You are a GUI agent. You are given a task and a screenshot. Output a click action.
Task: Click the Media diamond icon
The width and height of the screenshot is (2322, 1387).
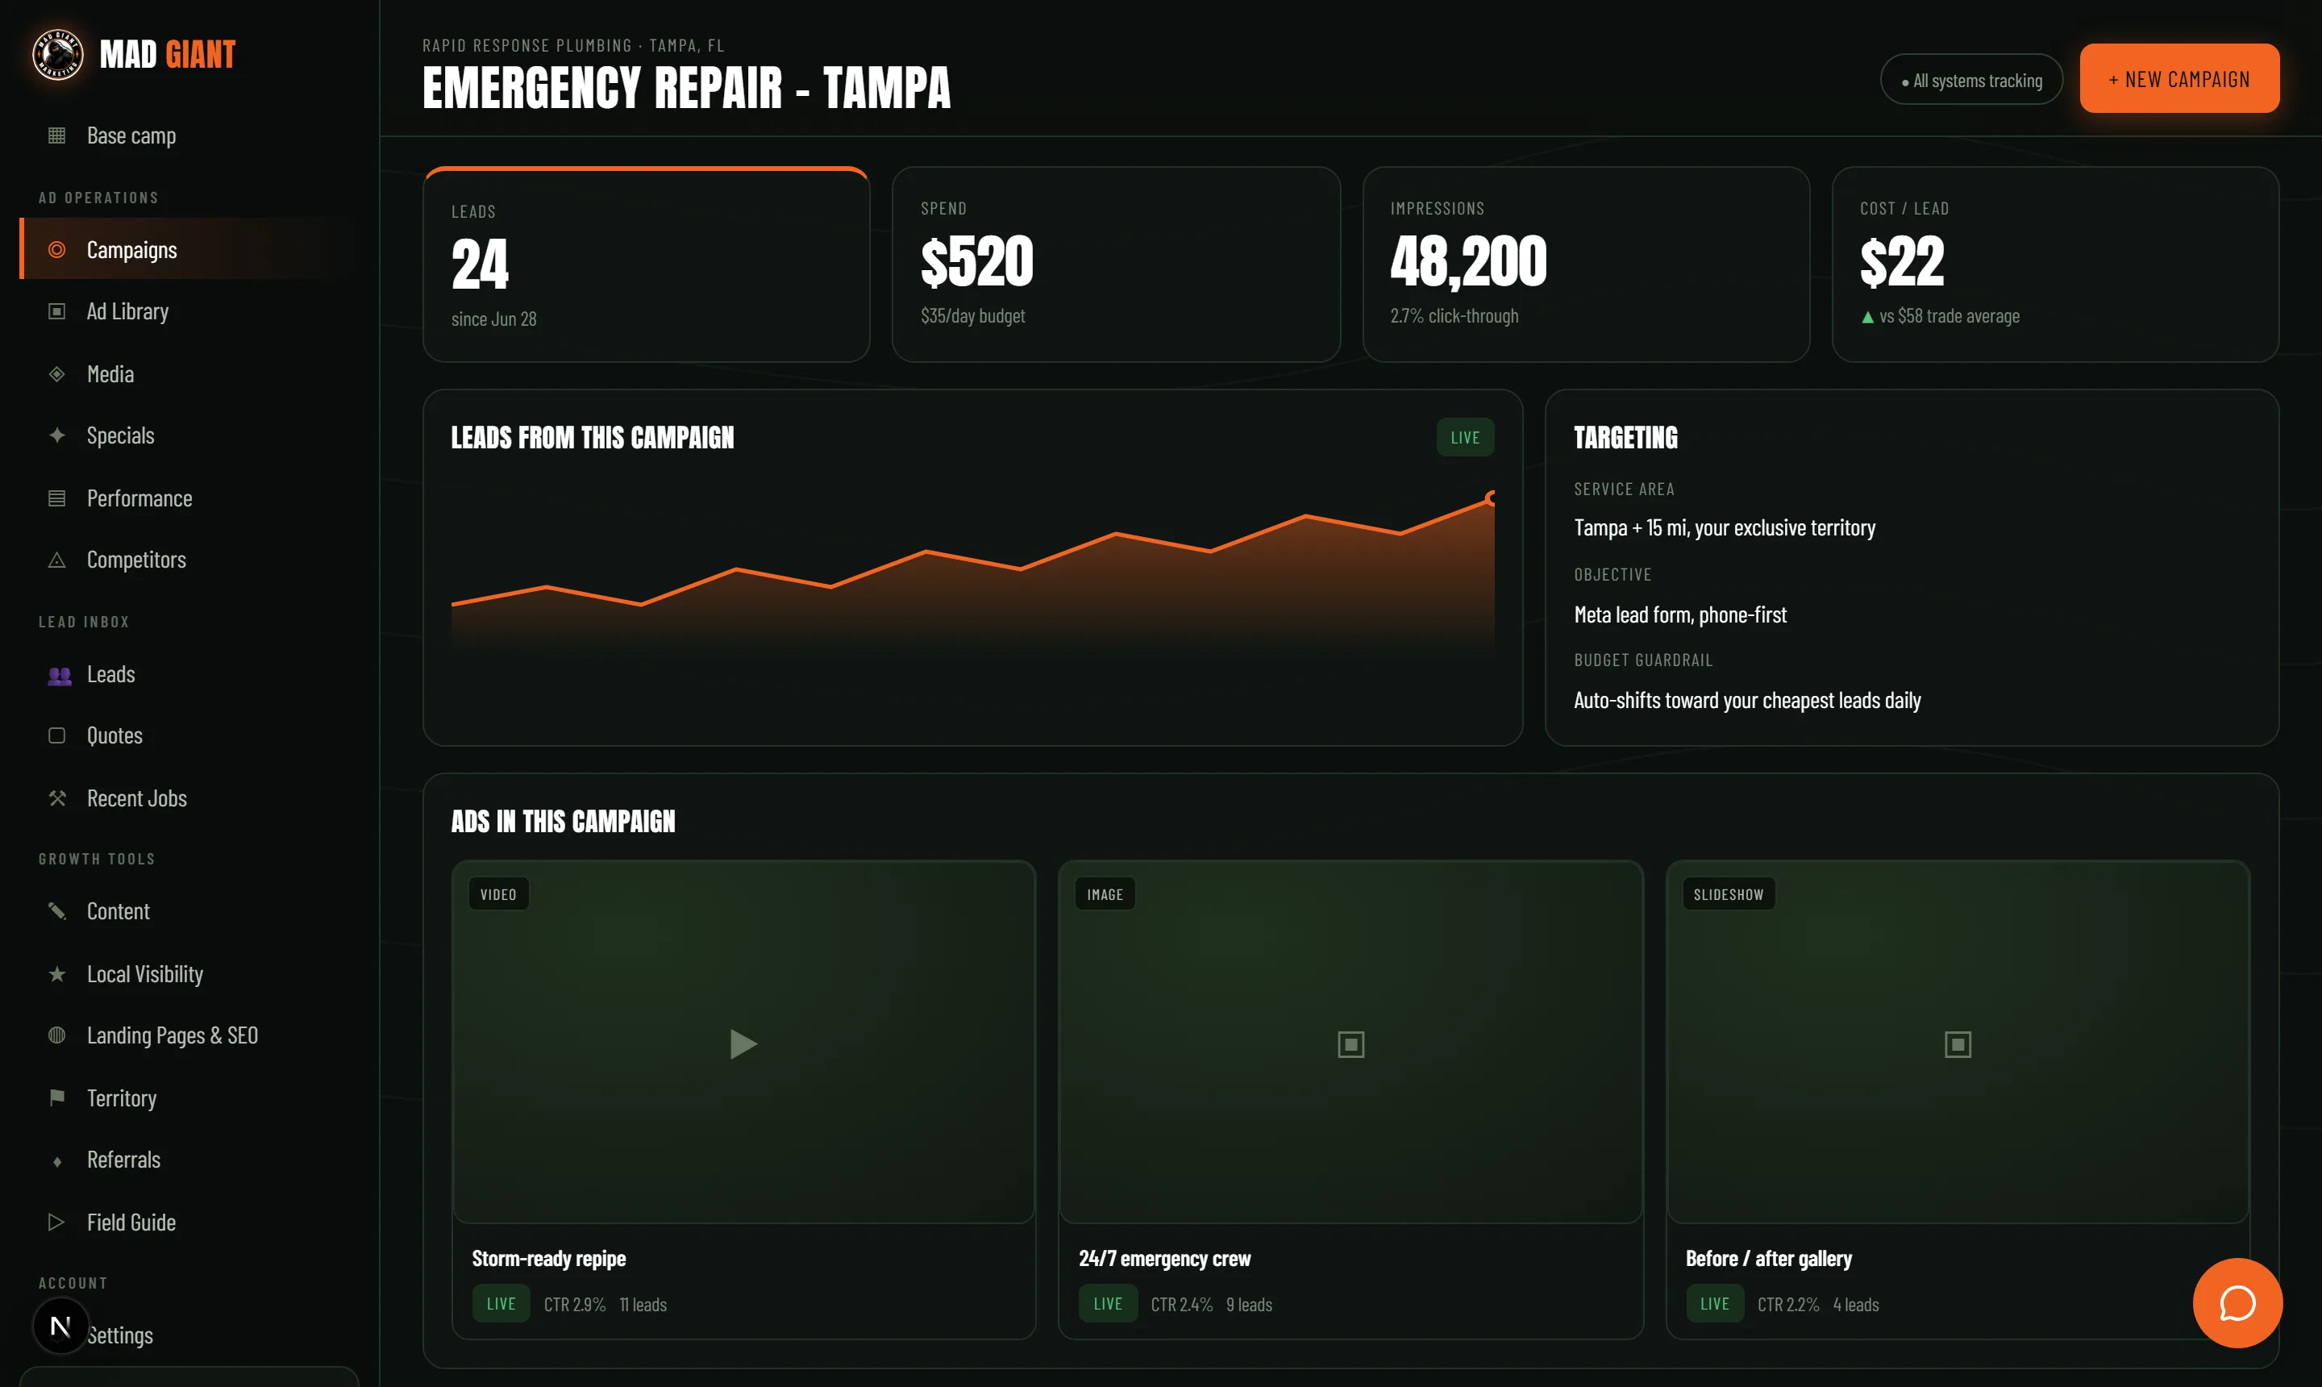57,374
